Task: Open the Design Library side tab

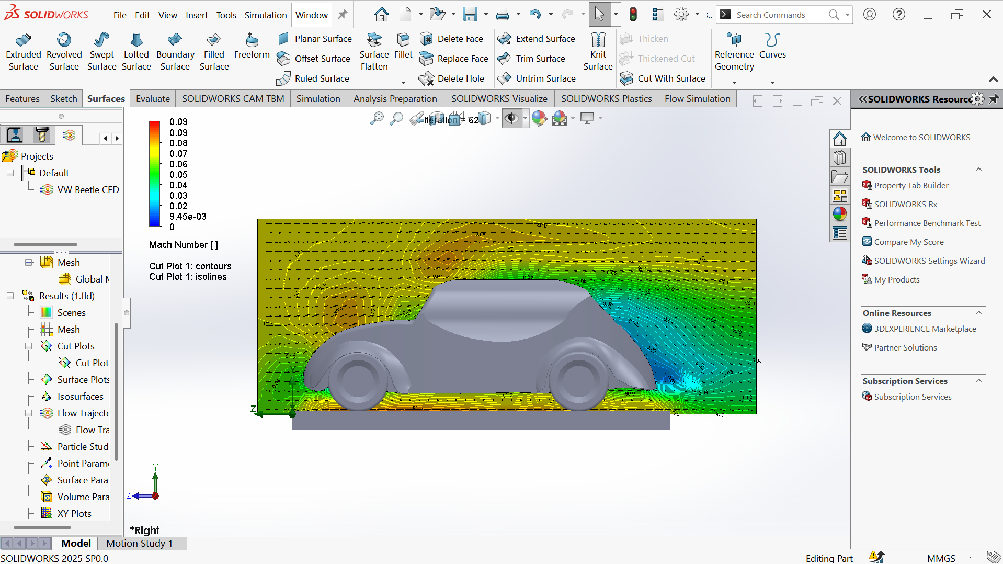Action: 840,157
